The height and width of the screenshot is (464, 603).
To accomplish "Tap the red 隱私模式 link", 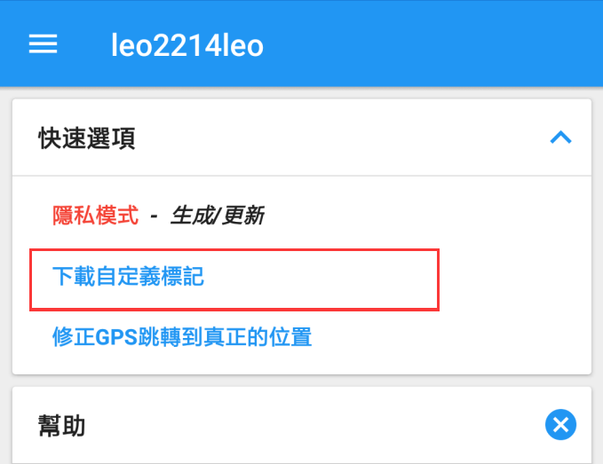I will [96, 215].
